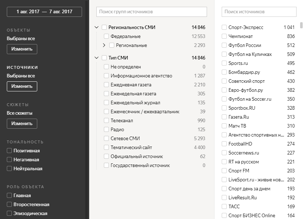Check the Спорт FM source
Screen dimensions: 303x219
(224, 171)
